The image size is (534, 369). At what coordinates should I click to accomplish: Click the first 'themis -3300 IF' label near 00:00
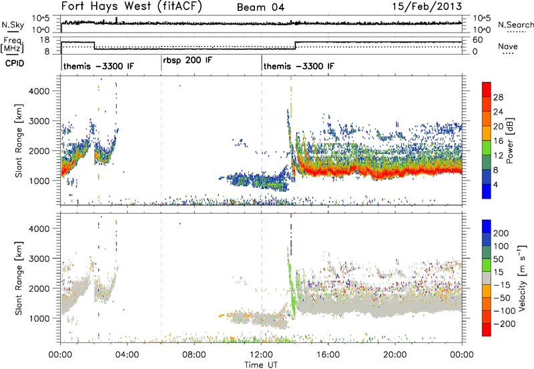point(99,66)
